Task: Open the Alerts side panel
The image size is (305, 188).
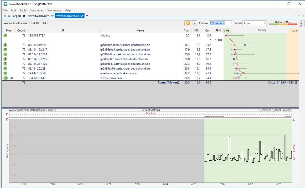Action: pos(301,24)
